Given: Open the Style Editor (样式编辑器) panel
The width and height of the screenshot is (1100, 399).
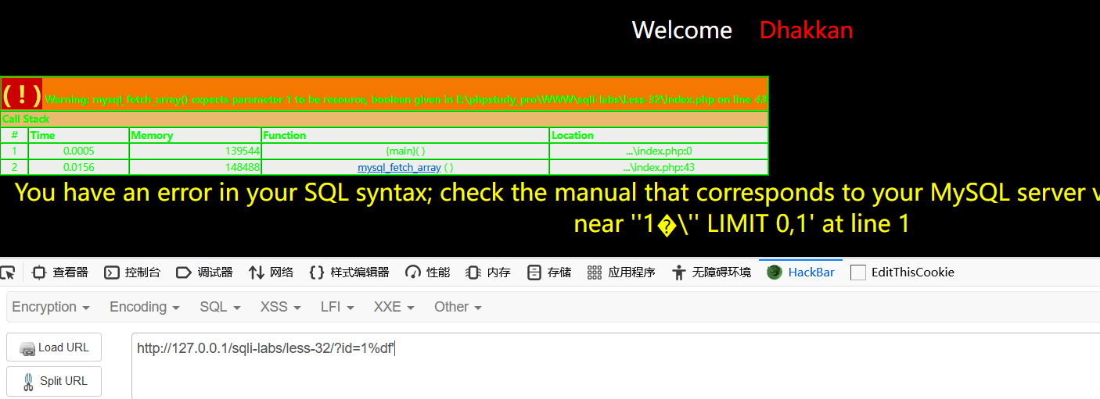Looking at the screenshot, I should (349, 273).
